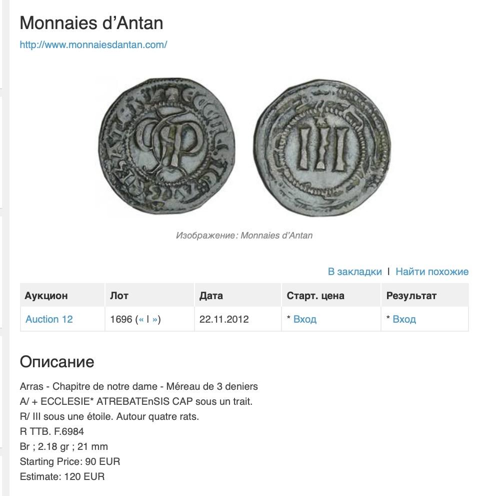
Task: Click Вход under Результат column
Action: pyautogui.click(x=404, y=319)
